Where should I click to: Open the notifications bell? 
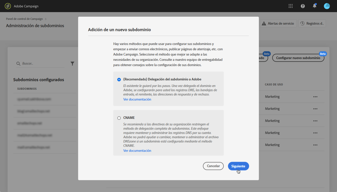pos(315,6)
